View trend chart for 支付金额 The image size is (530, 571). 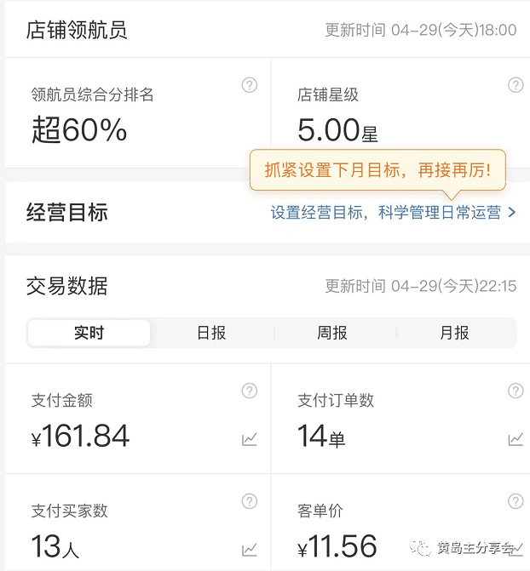250,439
